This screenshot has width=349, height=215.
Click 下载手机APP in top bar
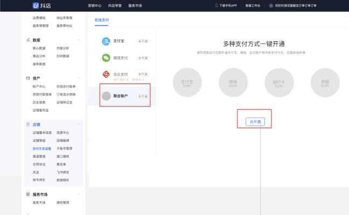coord(228,5)
